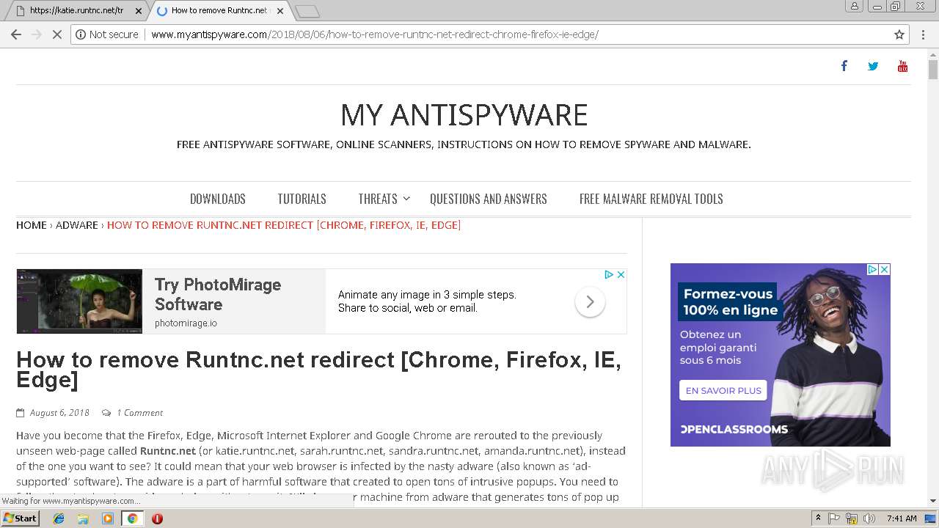Switch to Chrome in the taskbar
The height and width of the screenshot is (528, 939).
(x=132, y=518)
